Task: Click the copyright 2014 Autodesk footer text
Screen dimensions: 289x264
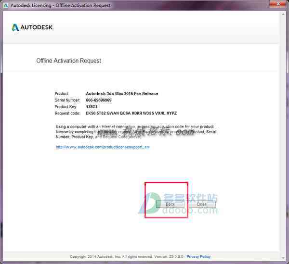Action: (x=127, y=256)
